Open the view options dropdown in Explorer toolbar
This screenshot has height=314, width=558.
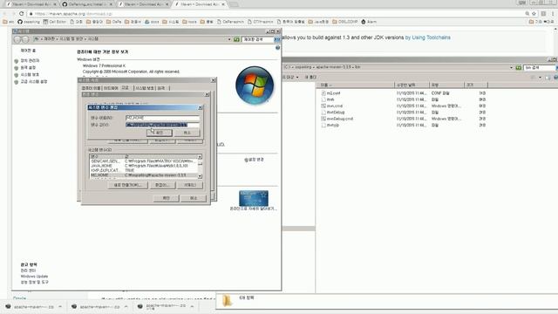pos(540,78)
